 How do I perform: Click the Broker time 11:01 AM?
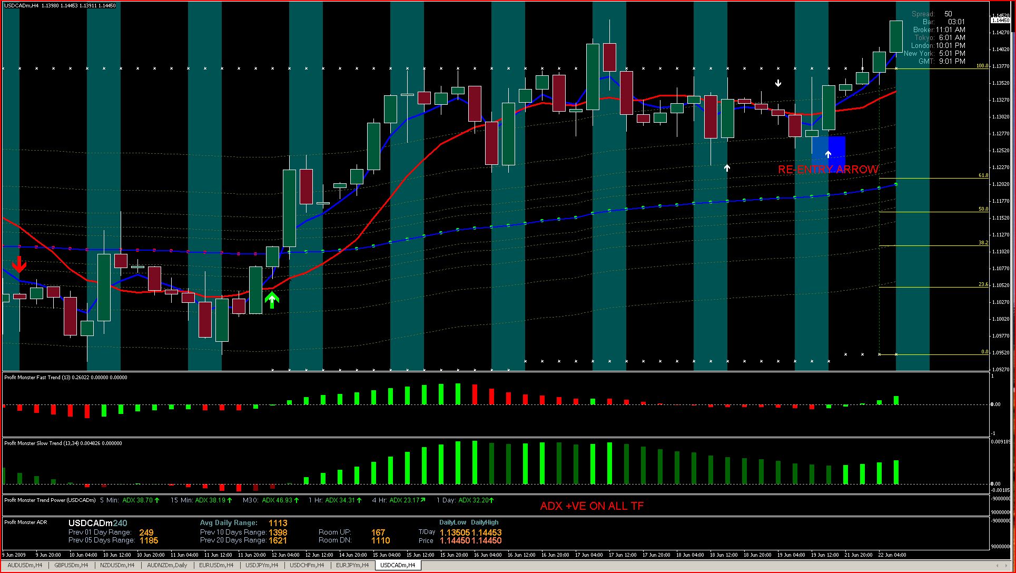(951, 30)
